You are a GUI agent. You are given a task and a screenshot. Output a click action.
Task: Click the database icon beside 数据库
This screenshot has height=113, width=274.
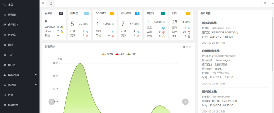5,35
